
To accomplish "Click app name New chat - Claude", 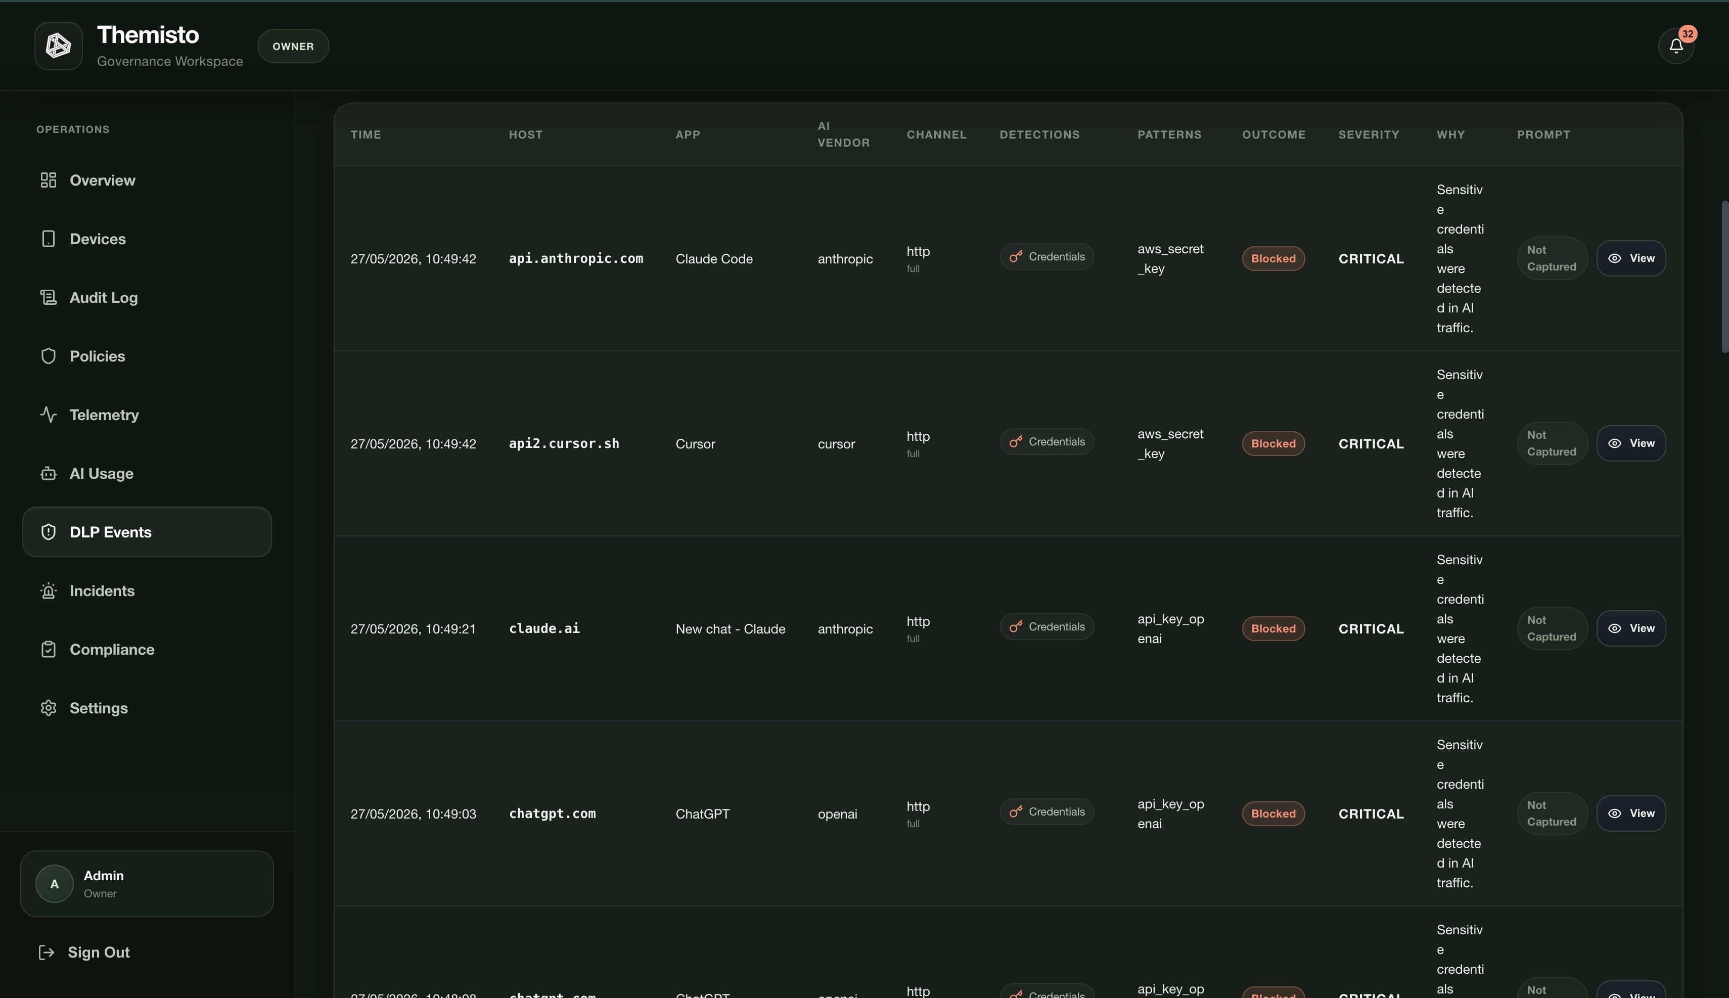I will (x=731, y=628).
